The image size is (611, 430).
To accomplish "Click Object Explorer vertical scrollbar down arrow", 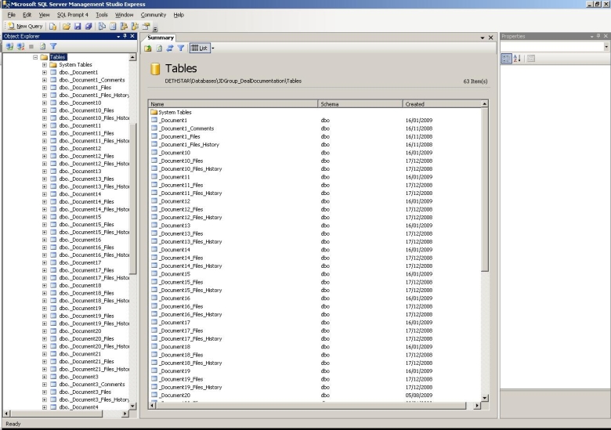I will tap(132, 406).
